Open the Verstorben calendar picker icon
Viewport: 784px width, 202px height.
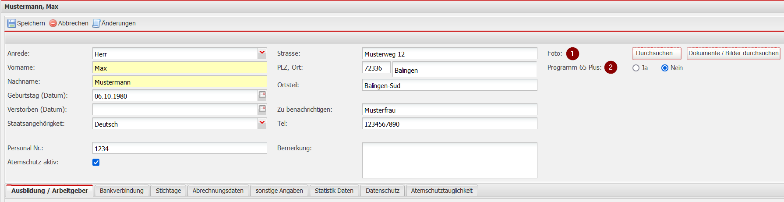tap(262, 109)
